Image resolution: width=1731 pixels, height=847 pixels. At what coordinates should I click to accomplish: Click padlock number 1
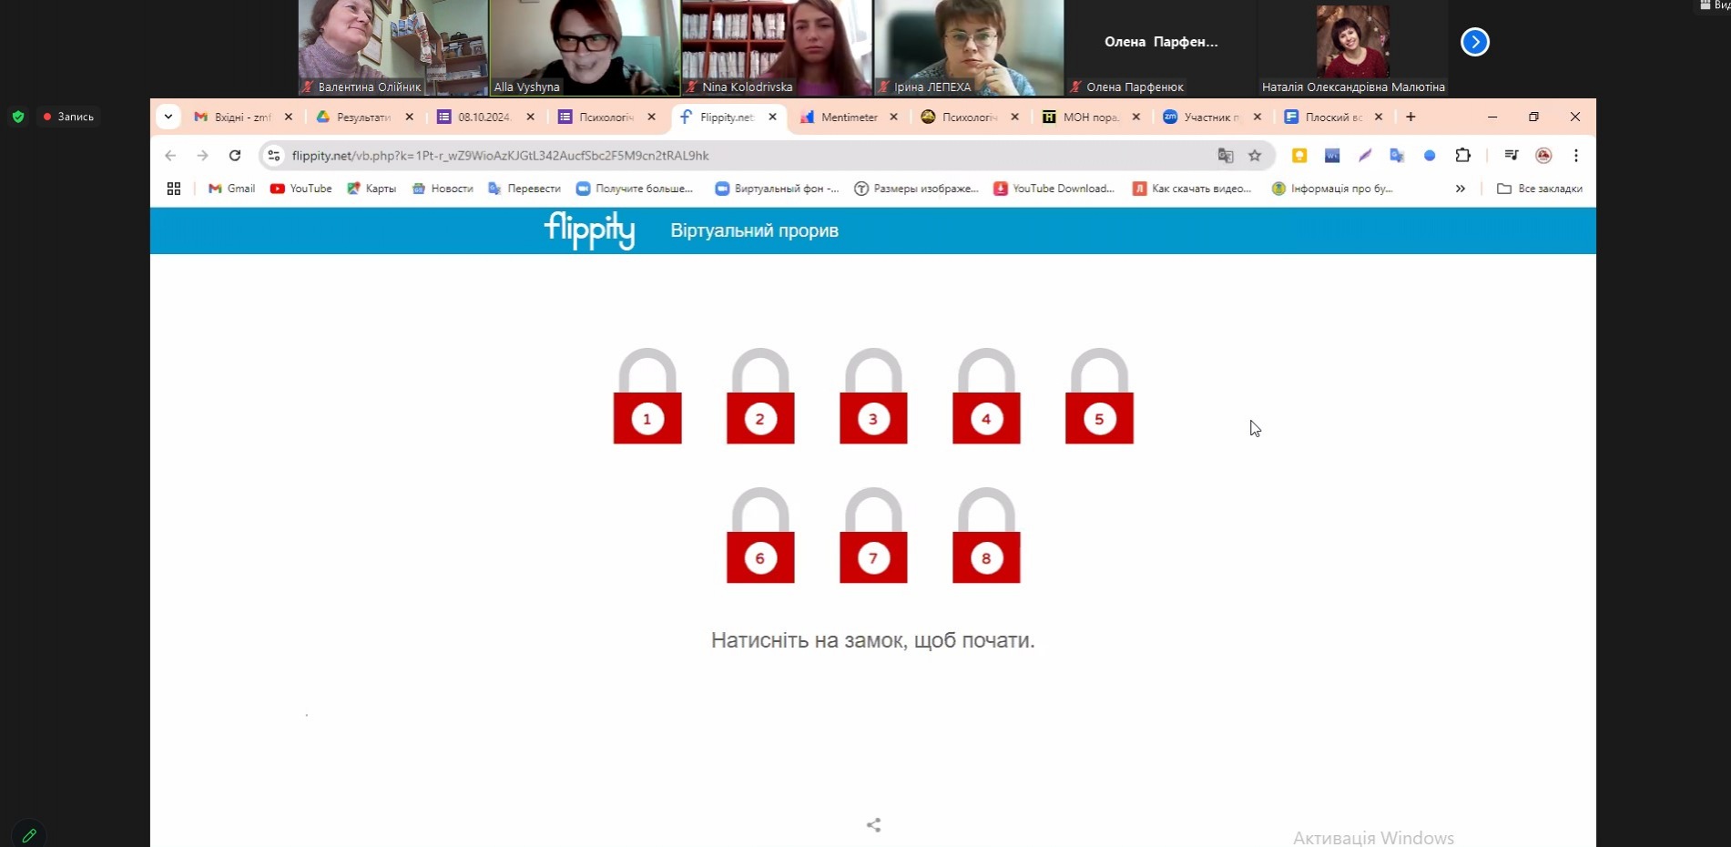pyautogui.click(x=647, y=396)
